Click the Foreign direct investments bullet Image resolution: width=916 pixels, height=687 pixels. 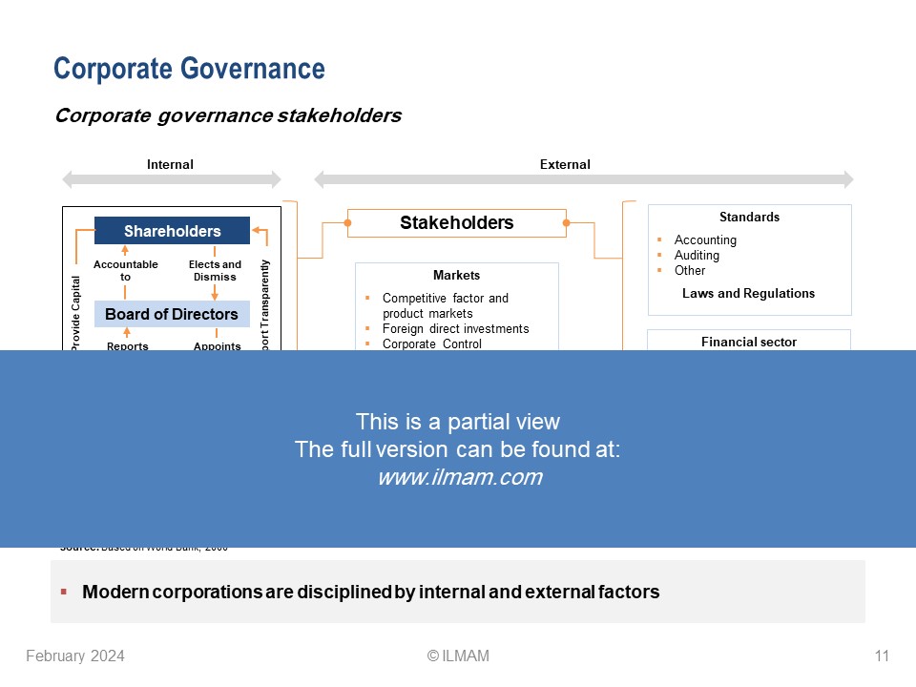(455, 329)
